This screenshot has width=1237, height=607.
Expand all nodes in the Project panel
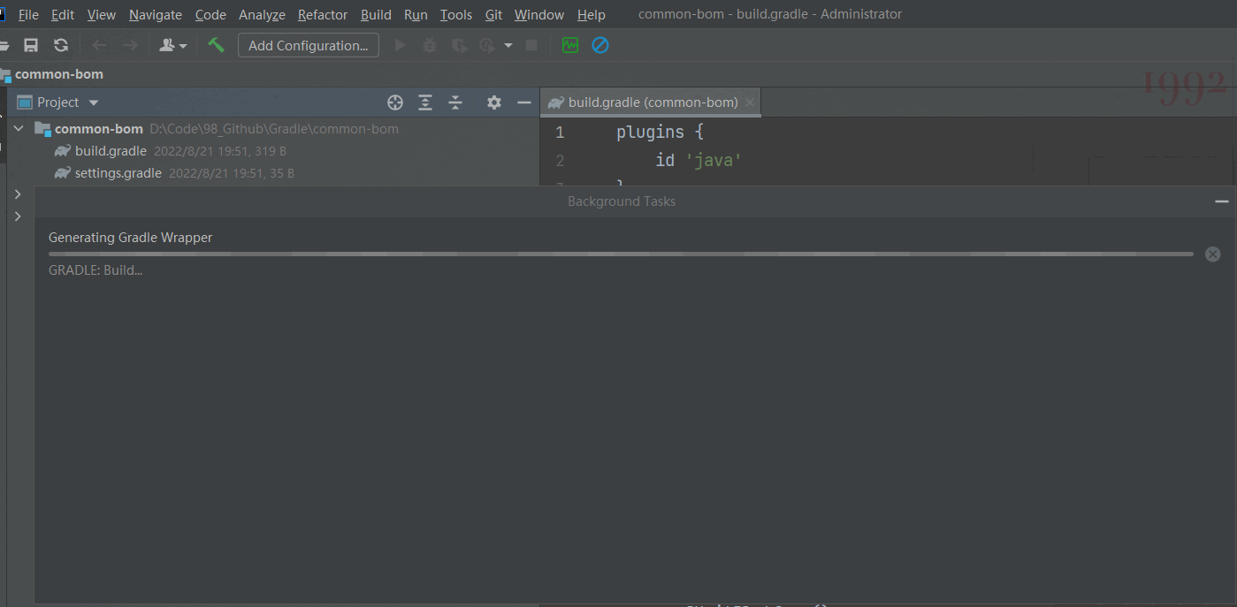click(425, 102)
